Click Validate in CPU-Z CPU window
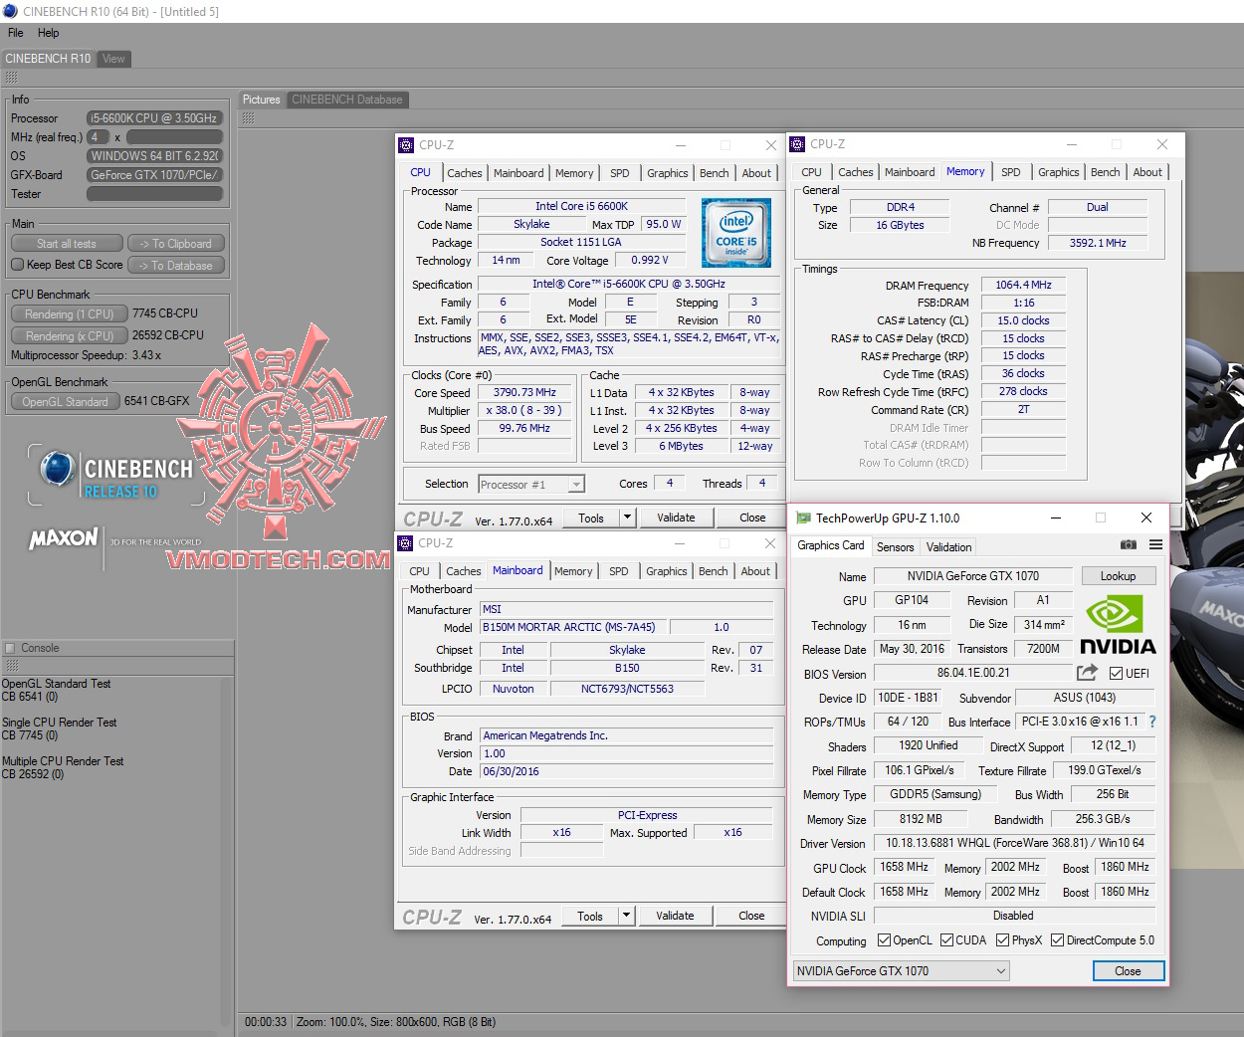The height and width of the screenshot is (1037, 1244). (x=676, y=518)
